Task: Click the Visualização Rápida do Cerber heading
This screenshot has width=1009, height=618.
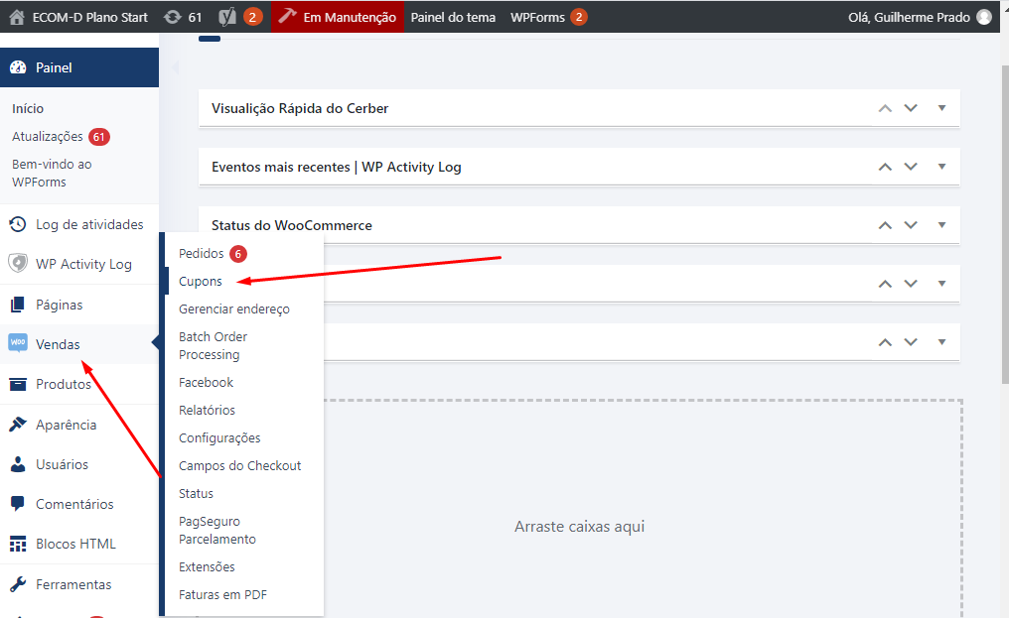Action: click(300, 108)
